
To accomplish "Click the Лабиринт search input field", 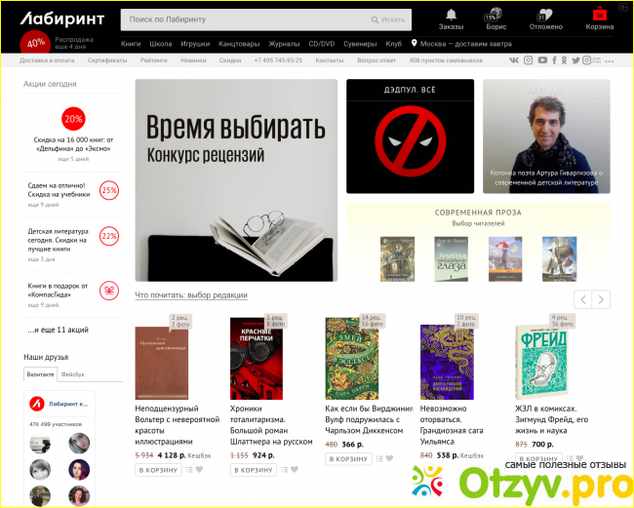I will click(249, 20).
